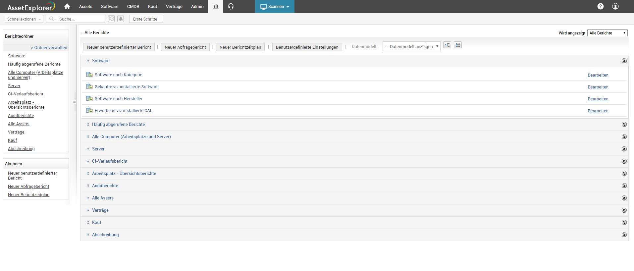Screen dimensions: 634x271
Task: Open Abschreibung folder in sidebar
Action: 21,149
